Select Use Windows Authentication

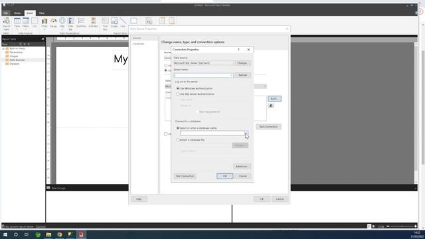[178, 88]
